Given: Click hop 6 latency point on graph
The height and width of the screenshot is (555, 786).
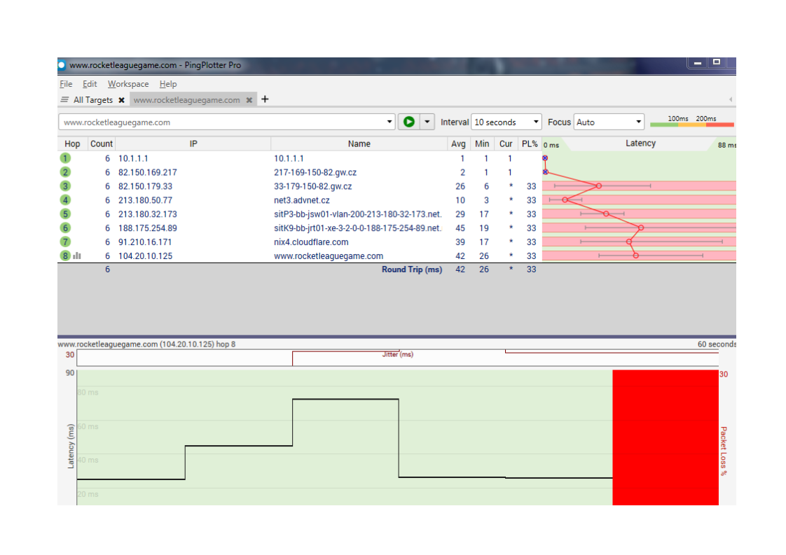Looking at the screenshot, I should (x=640, y=228).
